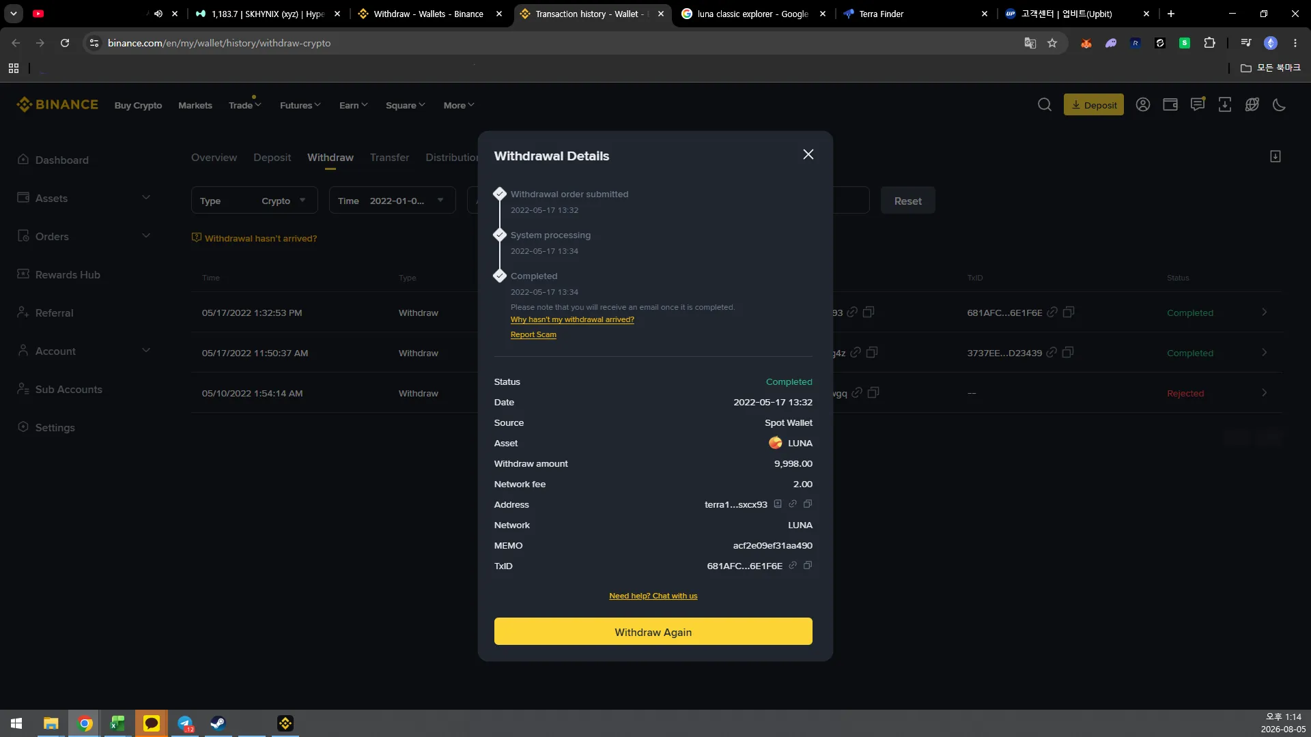Copy TxID 681AFC...6E1F6E in the table row
The width and height of the screenshot is (1311, 737).
pyautogui.click(x=1069, y=313)
